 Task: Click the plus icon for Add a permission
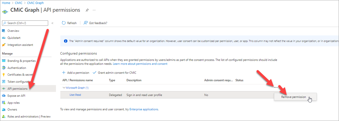[x=64, y=73]
